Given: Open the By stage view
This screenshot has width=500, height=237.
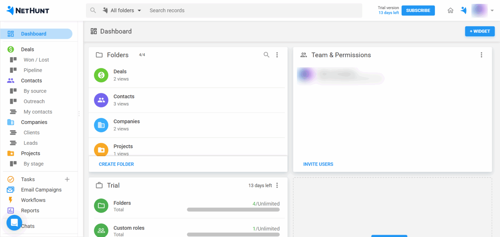Looking at the screenshot, I should pyautogui.click(x=34, y=164).
